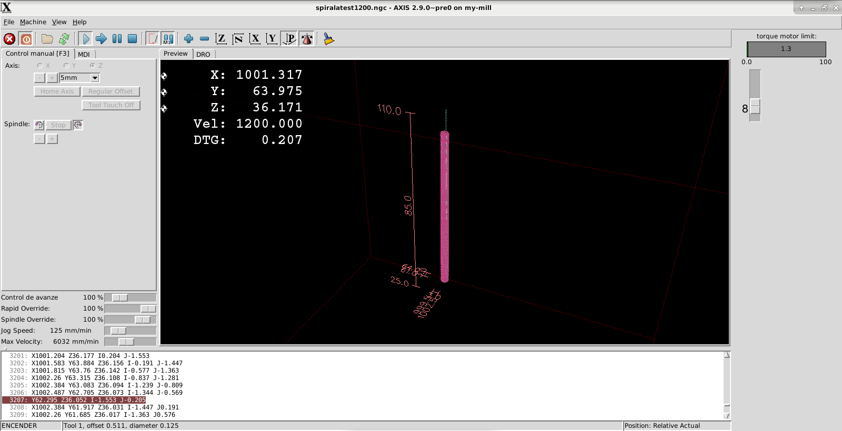842x431 pixels.
Task: Click the X axis home marker
Action: pyautogui.click(x=164, y=76)
